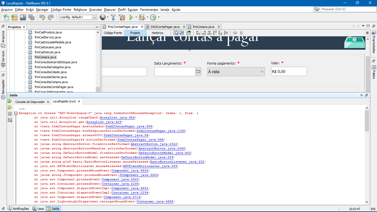
Task: Open dropdown arrow next to Run button
Action: pyautogui.click(x=137, y=17)
